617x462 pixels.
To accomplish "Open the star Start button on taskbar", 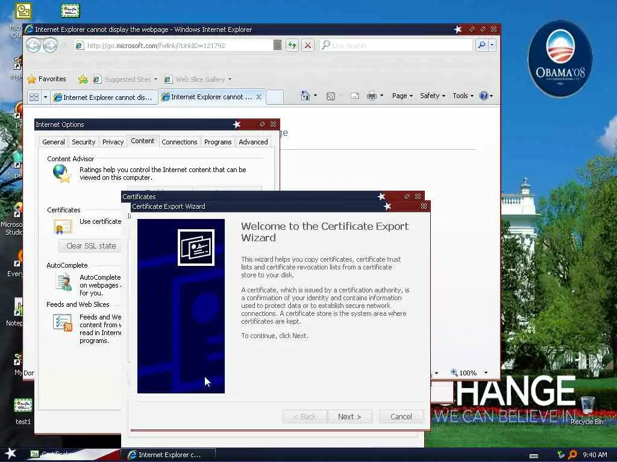I will pos(11,454).
